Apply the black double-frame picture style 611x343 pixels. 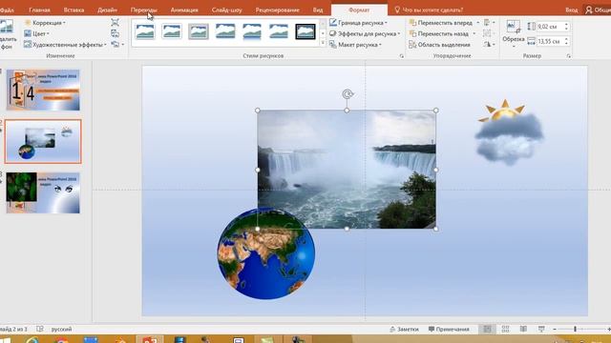(x=305, y=31)
